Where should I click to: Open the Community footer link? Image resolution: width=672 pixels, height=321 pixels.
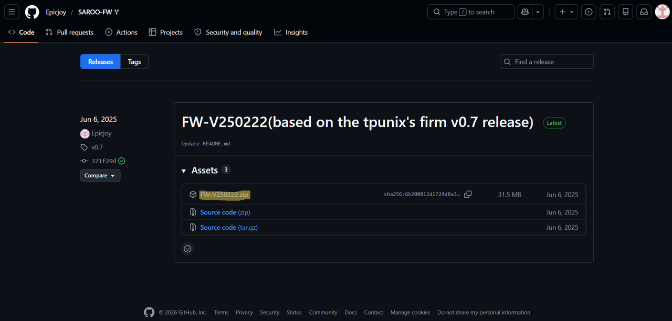tap(323, 313)
